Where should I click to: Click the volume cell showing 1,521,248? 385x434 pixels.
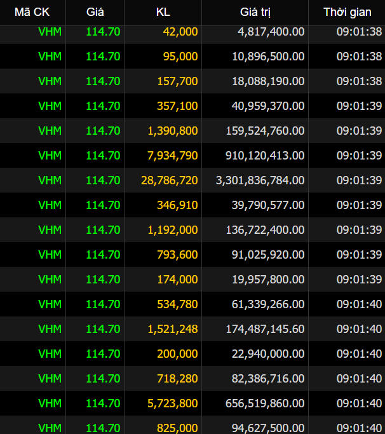coord(173,329)
